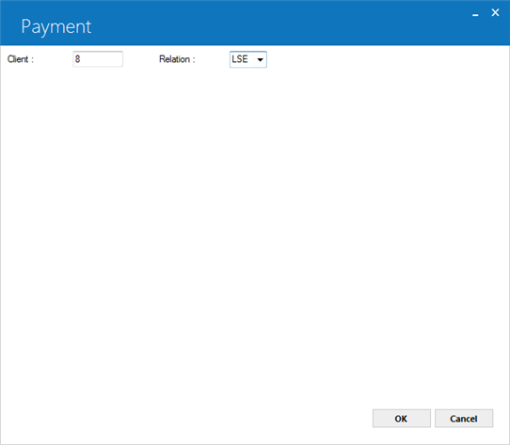This screenshot has width=510, height=445.
Task: Expand the Relation list of options
Action: pyautogui.click(x=261, y=59)
